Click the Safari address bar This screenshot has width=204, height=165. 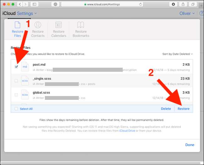coord(102,4)
